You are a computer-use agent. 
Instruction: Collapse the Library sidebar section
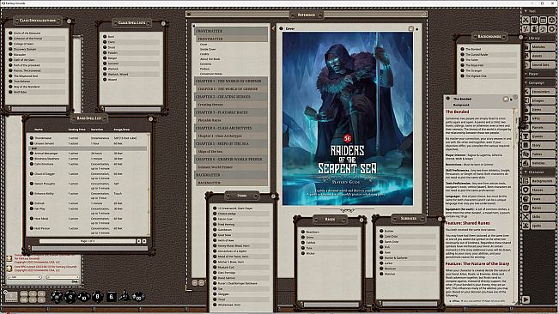pyautogui.click(x=526, y=38)
